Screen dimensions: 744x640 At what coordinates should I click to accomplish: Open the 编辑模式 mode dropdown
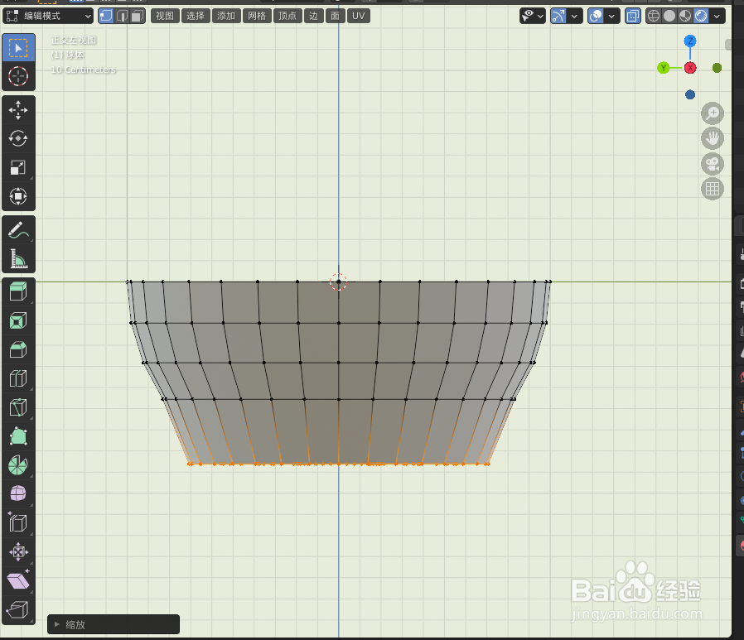(x=48, y=16)
